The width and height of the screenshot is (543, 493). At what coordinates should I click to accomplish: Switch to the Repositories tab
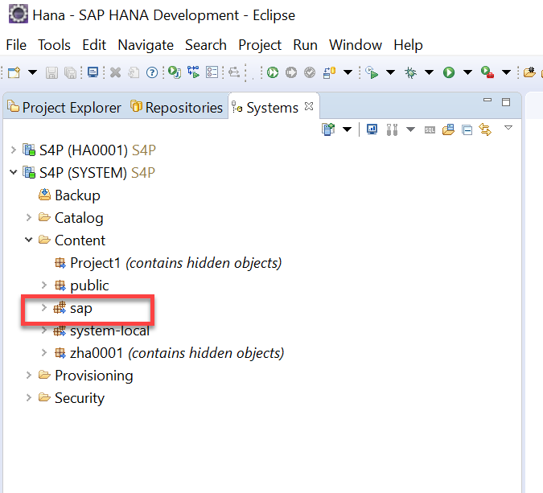177,108
